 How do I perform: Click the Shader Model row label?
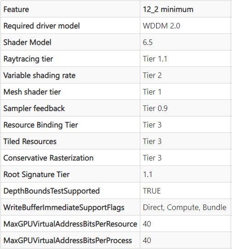point(28,42)
